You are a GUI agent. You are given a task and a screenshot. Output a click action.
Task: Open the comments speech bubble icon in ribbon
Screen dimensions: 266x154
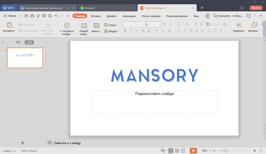click(x=249, y=16)
